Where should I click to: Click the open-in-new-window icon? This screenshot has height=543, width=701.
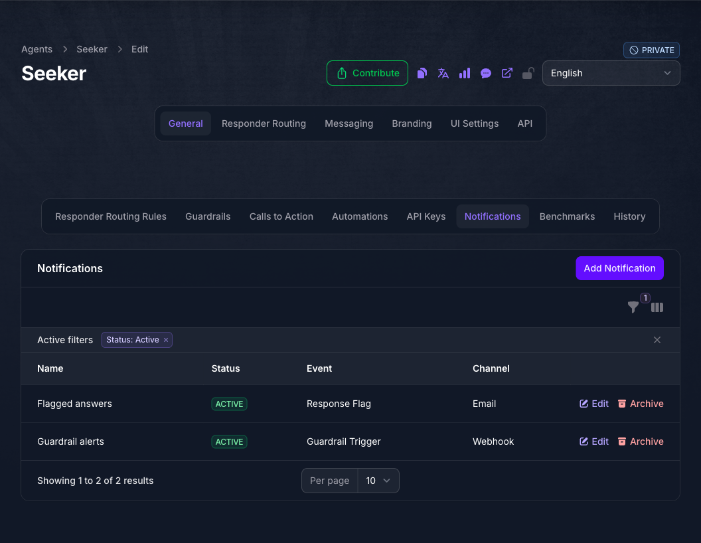pyautogui.click(x=507, y=73)
